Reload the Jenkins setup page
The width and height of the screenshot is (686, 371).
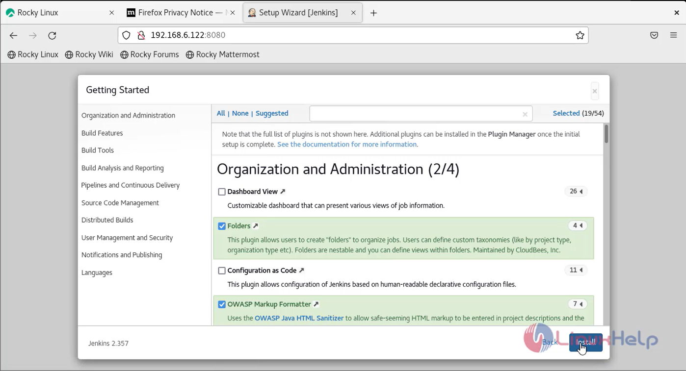52,35
